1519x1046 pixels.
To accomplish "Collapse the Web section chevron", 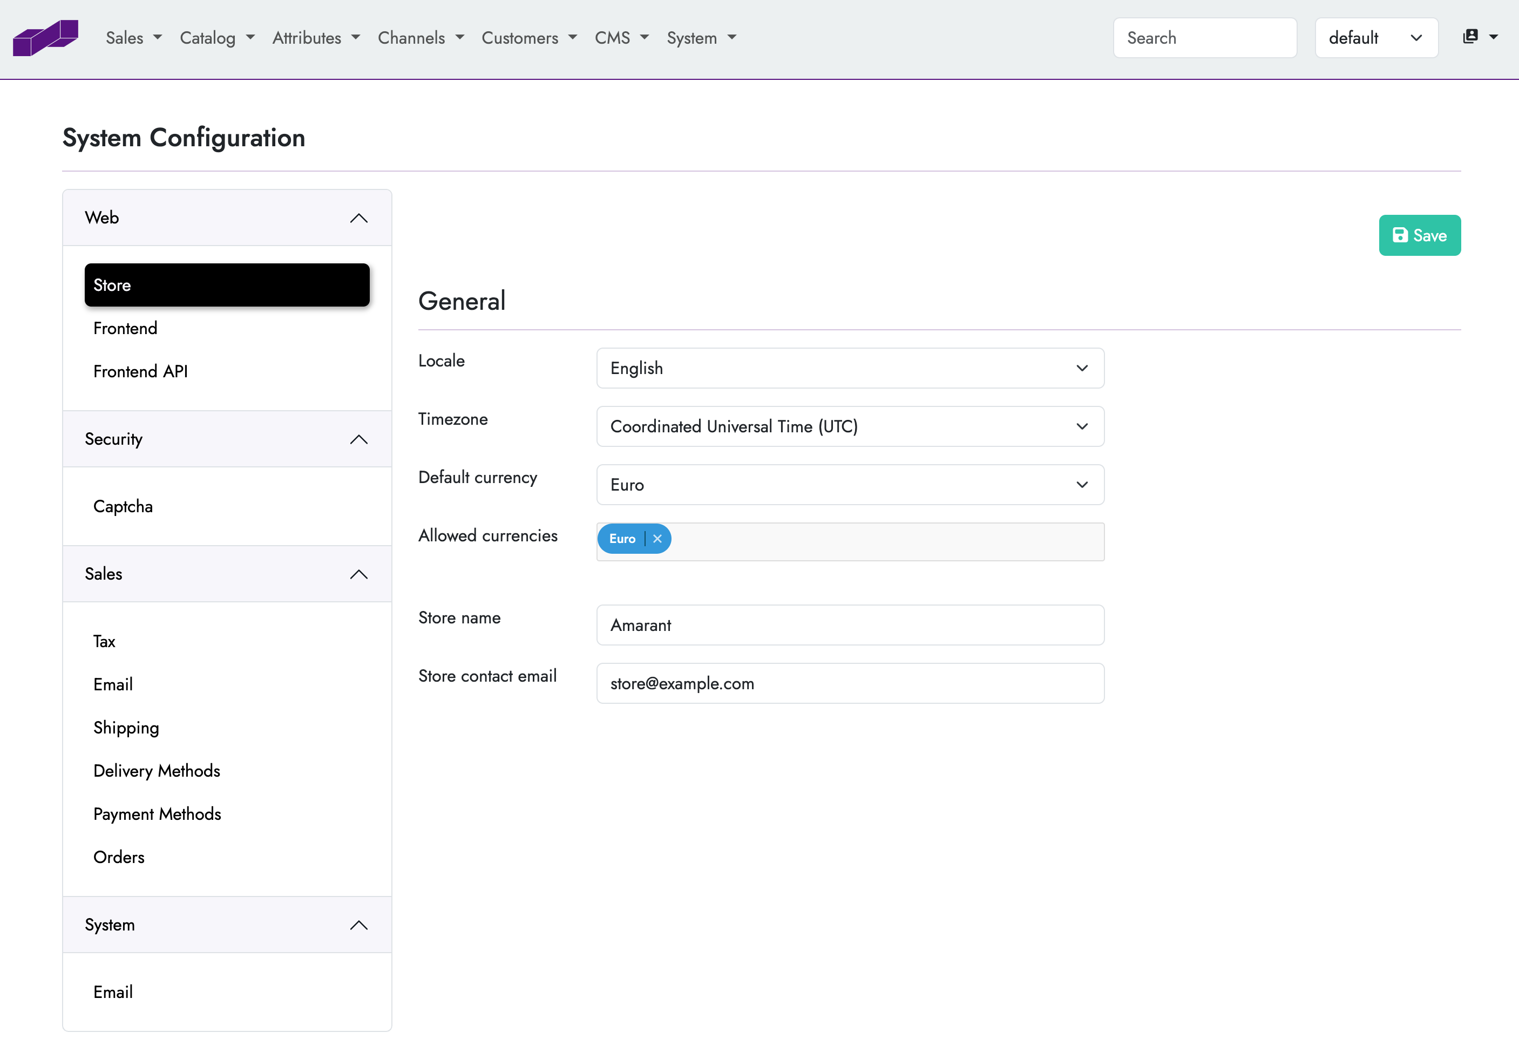I will (358, 218).
